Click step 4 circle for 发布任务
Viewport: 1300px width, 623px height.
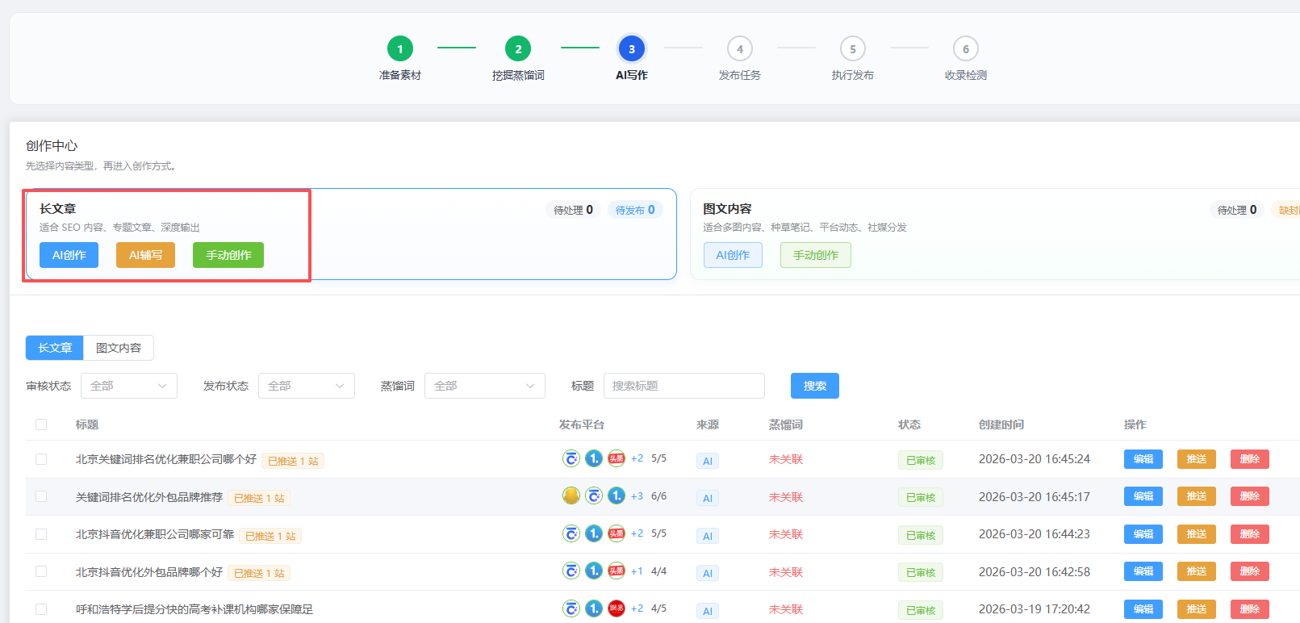(740, 48)
